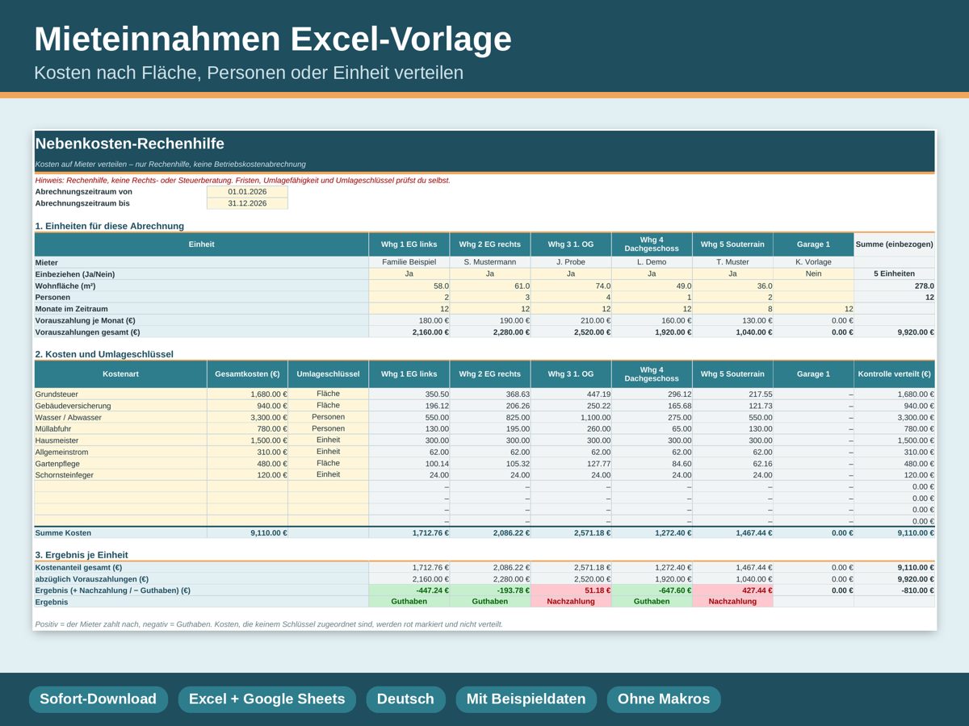Click tenant cell T. Muster
Viewport: 969px width, 726px height.
coord(732,262)
